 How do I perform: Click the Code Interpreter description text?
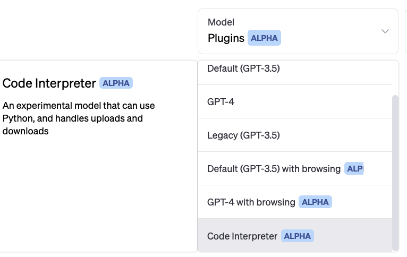(x=79, y=118)
